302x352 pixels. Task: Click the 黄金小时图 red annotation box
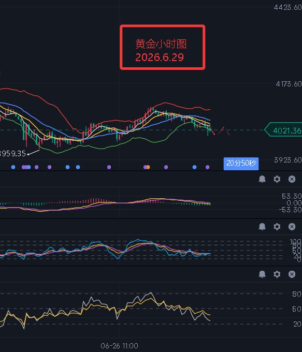click(162, 47)
